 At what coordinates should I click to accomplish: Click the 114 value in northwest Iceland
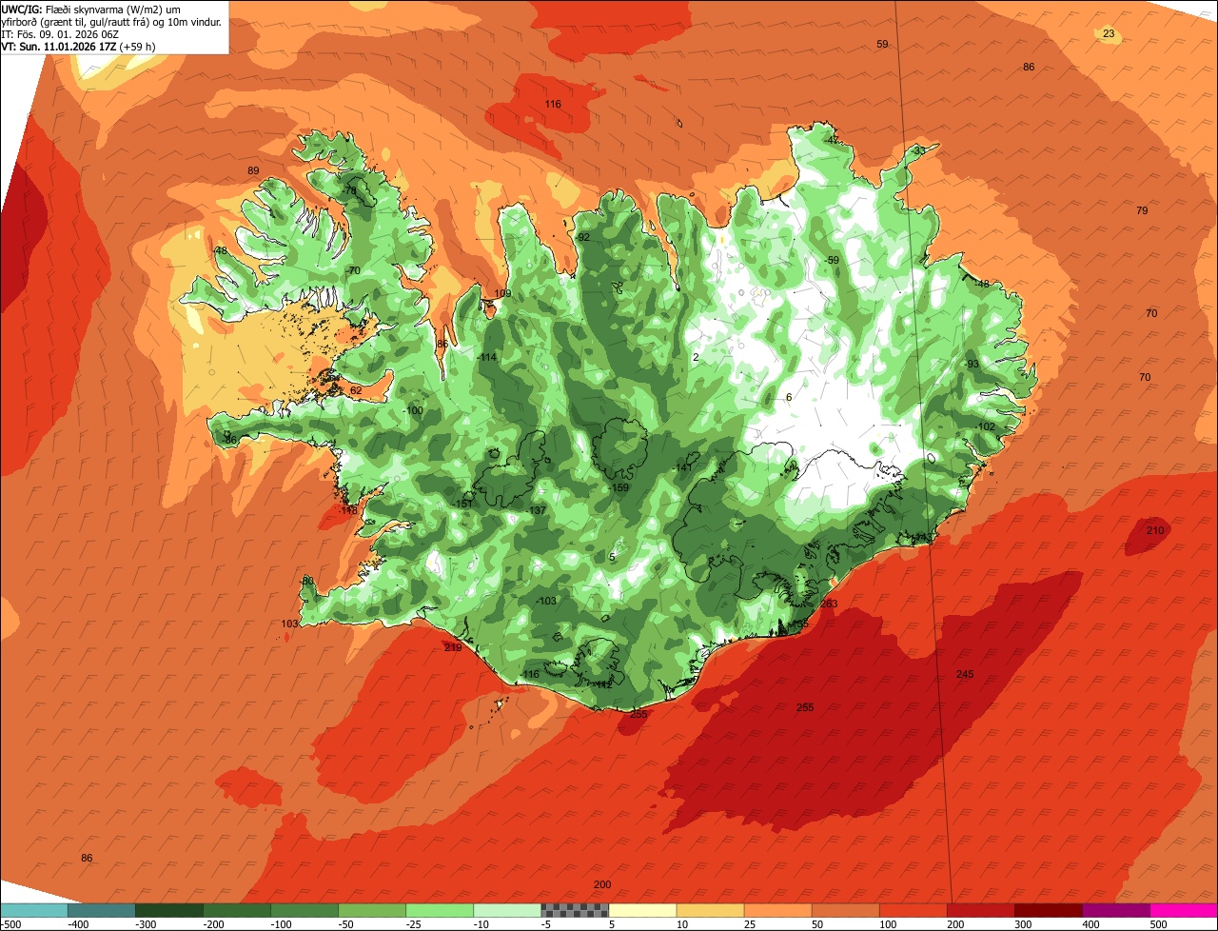pyautogui.click(x=488, y=357)
